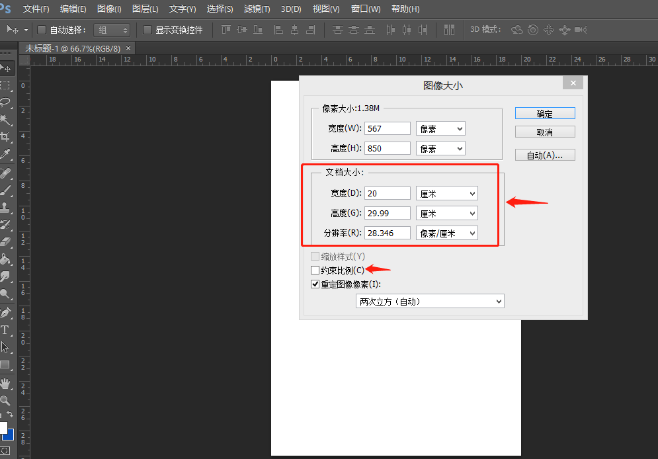Viewport: 658px width, 459px height.
Task: Click the 自动(A) button
Action: pos(545,154)
